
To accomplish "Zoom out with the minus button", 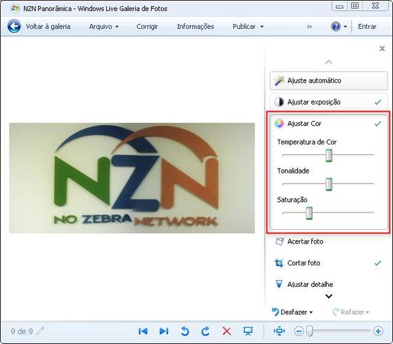I will (299, 331).
